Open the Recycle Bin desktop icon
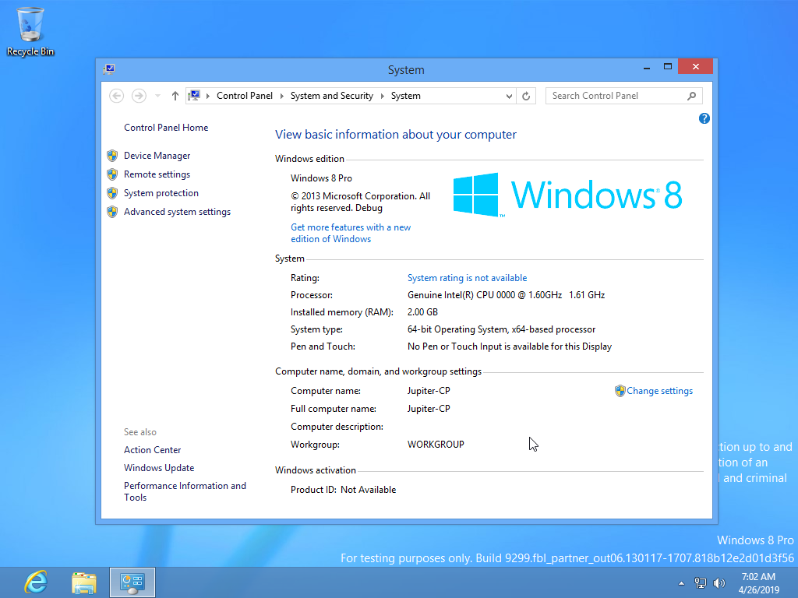Screen dimensions: 798x598 30,31
